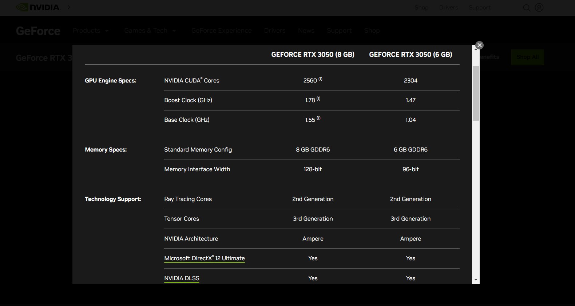Open Shop in GeForce navigation
The height and width of the screenshot is (306, 575).
coord(372,31)
